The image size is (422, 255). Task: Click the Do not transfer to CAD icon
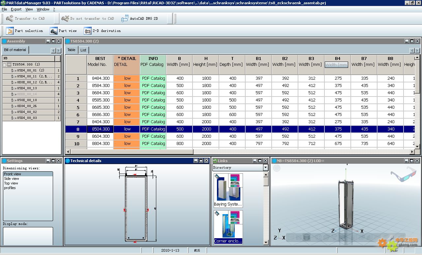[65, 18]
